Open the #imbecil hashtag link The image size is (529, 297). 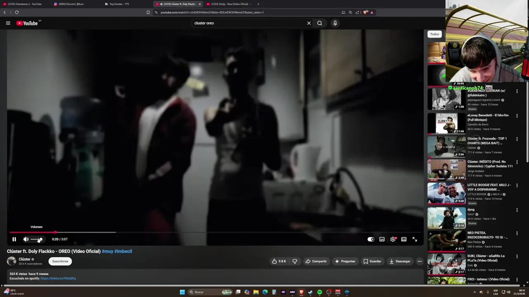click(x=123, y=251)
